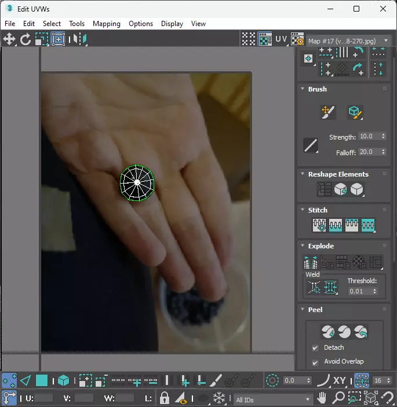397x407 pixels.
Task: Open the All IDs material dropdown
Action: pos(272,399)
